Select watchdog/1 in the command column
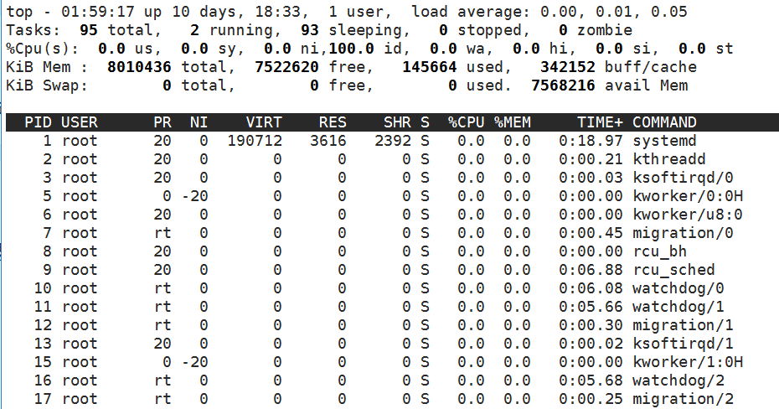The height and width of the screenshot is (409, 779). [678, 306]
